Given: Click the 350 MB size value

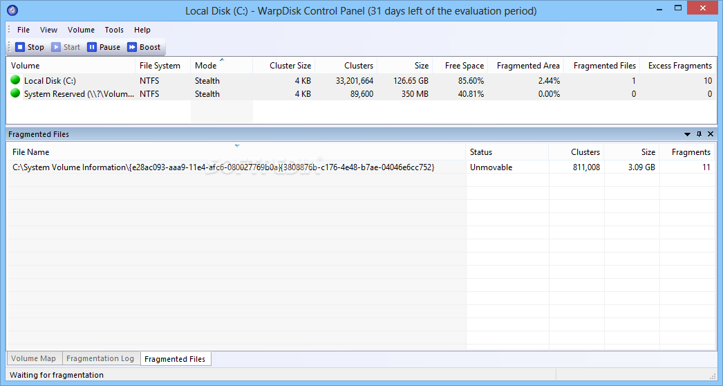Looking at the screenshot, I should tap(415, 93).
